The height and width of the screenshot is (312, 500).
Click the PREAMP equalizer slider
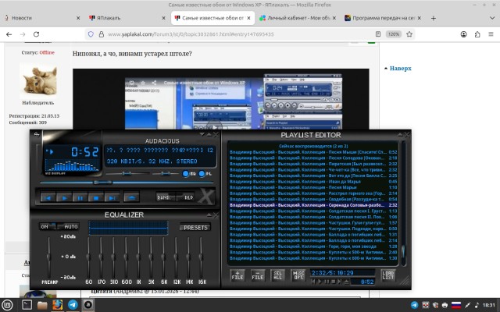[x=48, y=257]
